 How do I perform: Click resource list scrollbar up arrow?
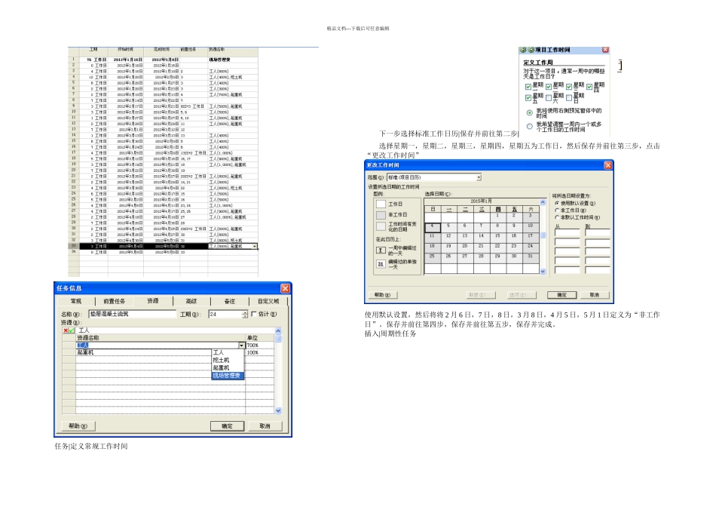point(278,331)
